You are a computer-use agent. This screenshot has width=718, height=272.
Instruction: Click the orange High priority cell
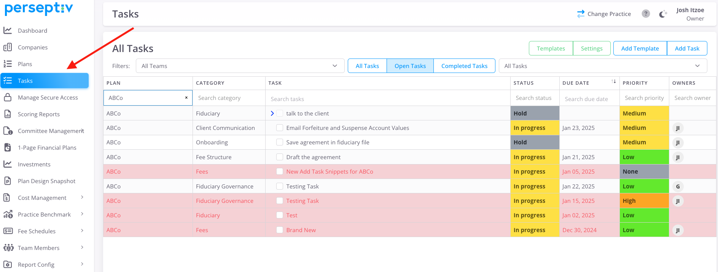(x=644, y=201)
